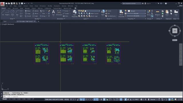Toggle MODEL space button in status bar
Viewport: 183px width, 103px height.
pos(67,100)
